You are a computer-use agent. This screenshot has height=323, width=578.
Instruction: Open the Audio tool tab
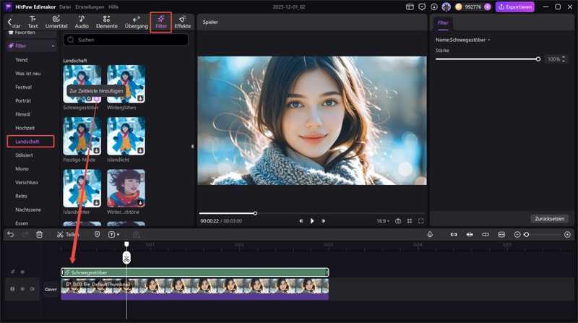82,21
